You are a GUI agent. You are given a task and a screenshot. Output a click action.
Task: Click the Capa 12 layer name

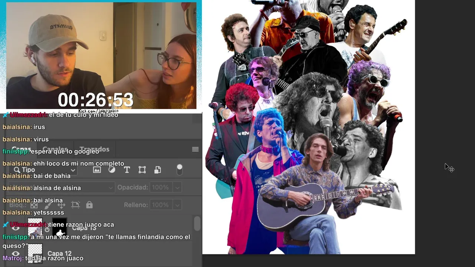point(59,254)
